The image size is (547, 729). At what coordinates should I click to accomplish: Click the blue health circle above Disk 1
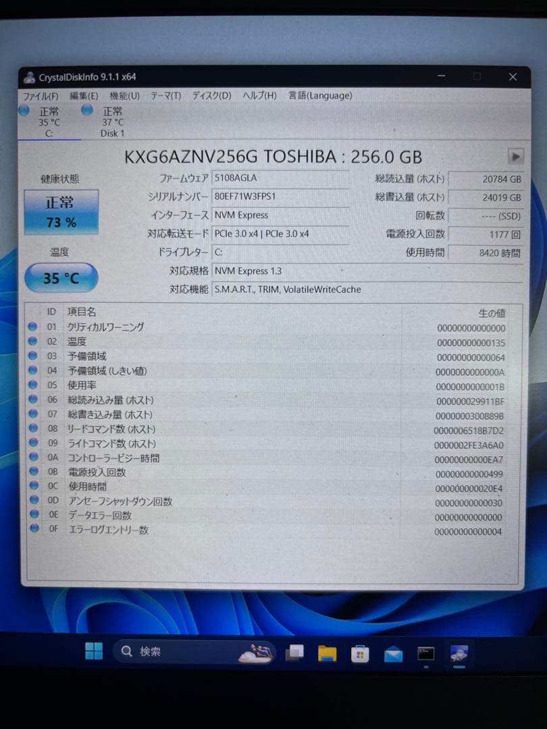pyautogui.click(x=86, y=111)
